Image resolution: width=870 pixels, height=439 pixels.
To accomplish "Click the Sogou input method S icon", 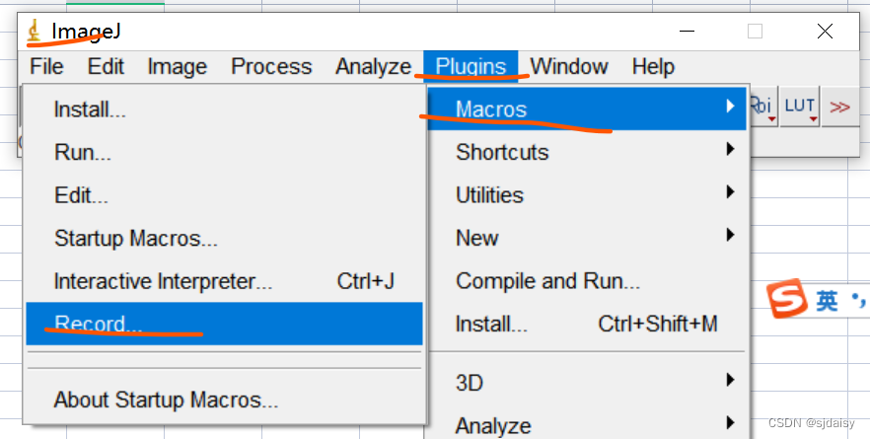I will click(786, 298).
